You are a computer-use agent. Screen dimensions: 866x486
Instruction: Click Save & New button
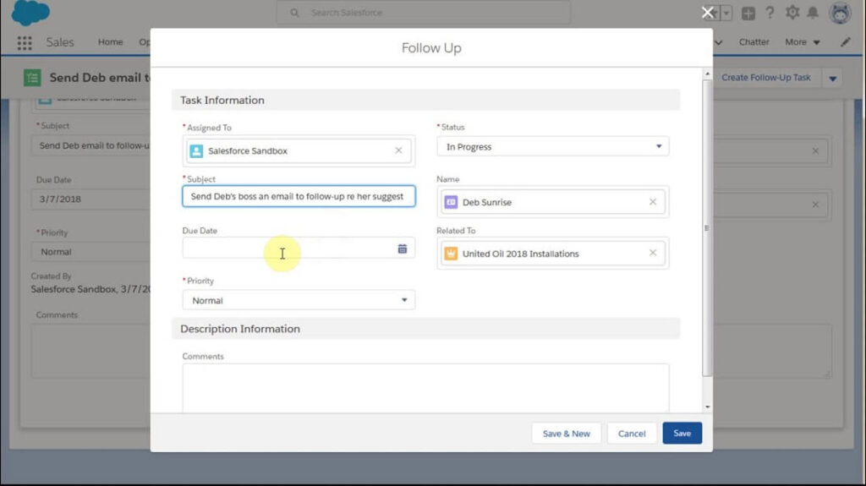pyautogui.click(x=566, y=434)
